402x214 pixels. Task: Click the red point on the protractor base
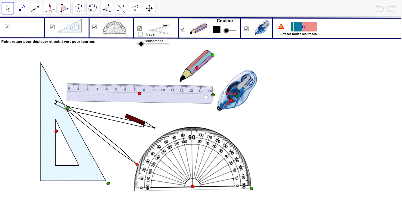(193, 186)
